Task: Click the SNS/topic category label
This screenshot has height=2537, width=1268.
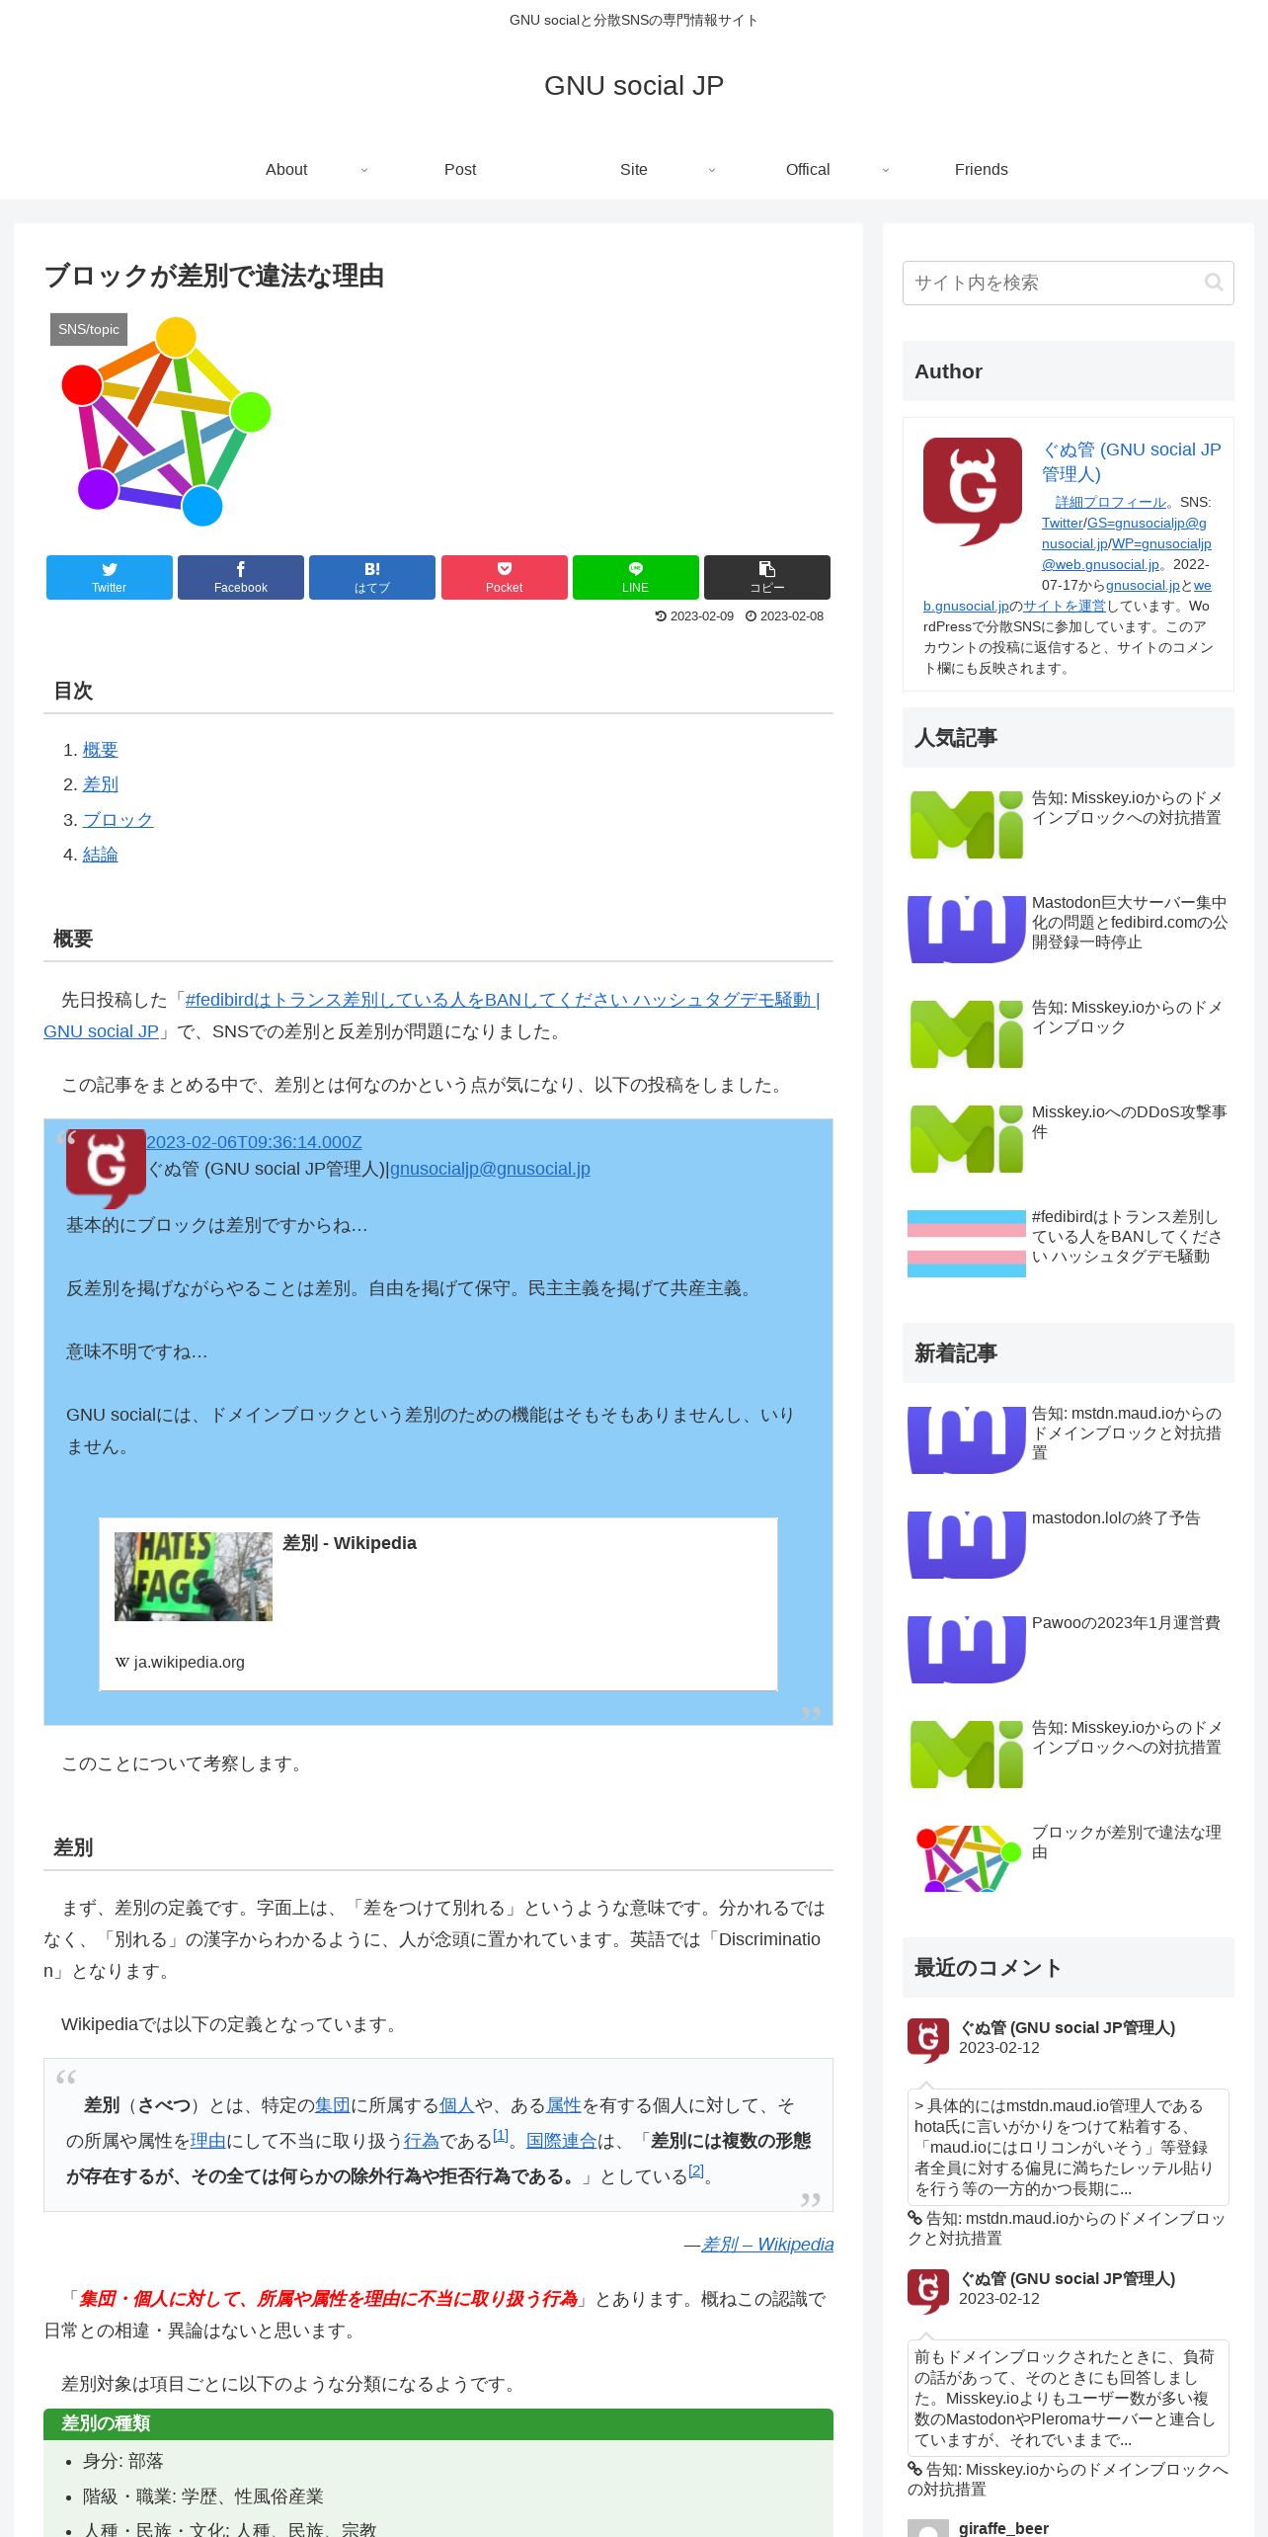Action: point(89,329)
